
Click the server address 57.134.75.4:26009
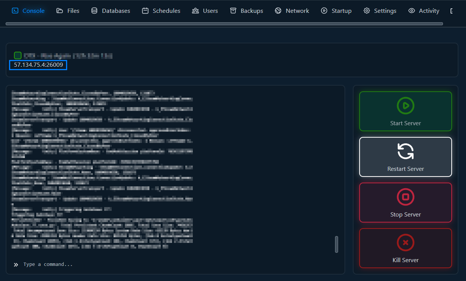click(38, 65)
